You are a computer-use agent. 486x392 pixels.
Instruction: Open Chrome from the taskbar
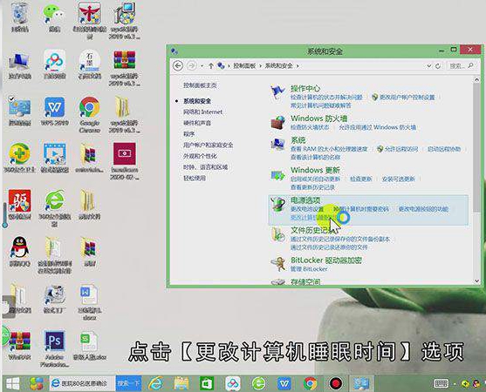(x=310, y=383)
